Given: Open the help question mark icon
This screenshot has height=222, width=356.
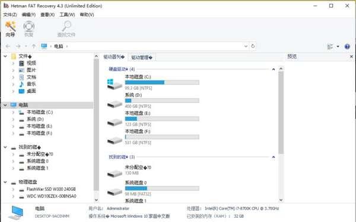Looking at the screenshot, I should tap(347, 46).
